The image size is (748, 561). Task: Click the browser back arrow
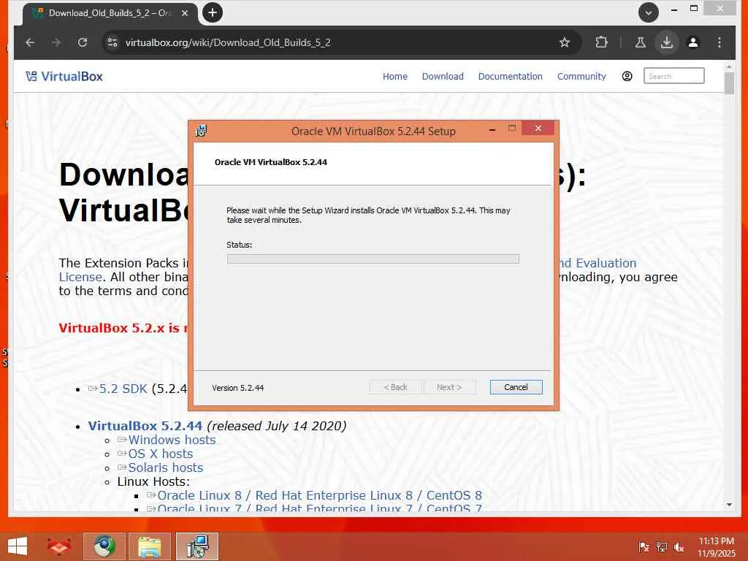[x=30, y=42]
